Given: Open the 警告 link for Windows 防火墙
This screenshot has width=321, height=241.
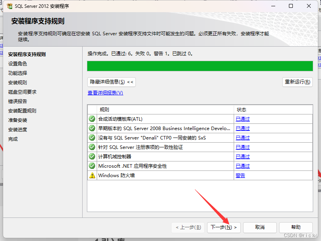Looking at the screenshot, I should click(x=240, y=175).
